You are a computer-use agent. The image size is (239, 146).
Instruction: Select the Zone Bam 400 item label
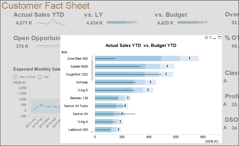pos(77,59)
